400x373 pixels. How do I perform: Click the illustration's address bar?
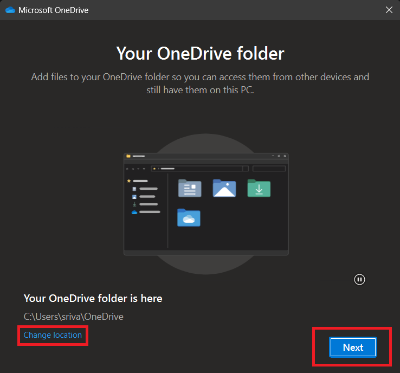click(199, 169)
